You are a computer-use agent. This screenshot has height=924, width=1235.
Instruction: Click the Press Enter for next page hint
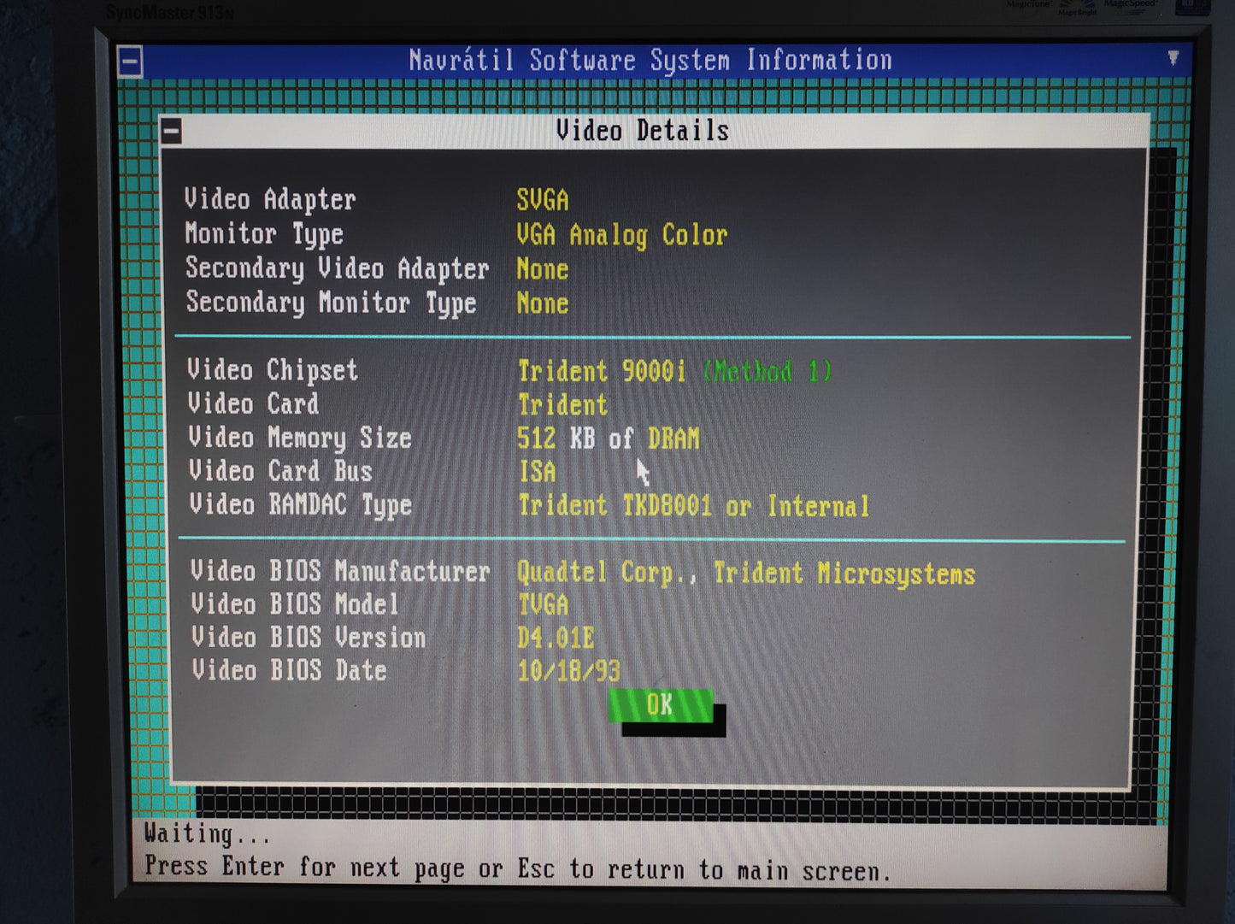[x=517, y=869]
